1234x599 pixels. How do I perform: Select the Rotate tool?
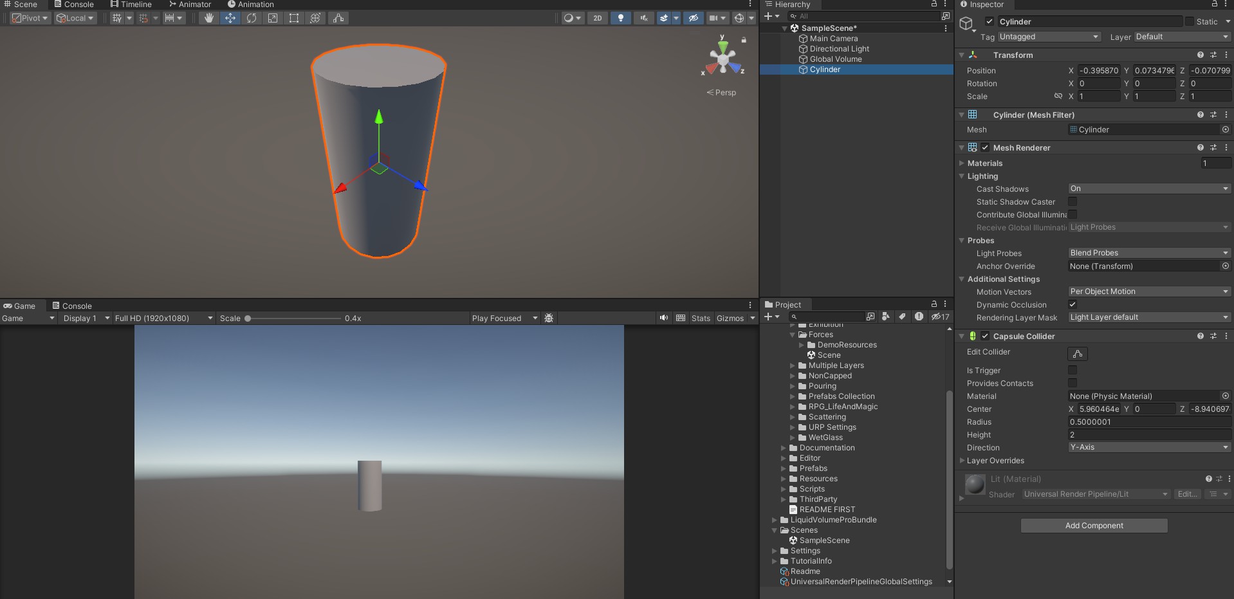tap(251, 18)
